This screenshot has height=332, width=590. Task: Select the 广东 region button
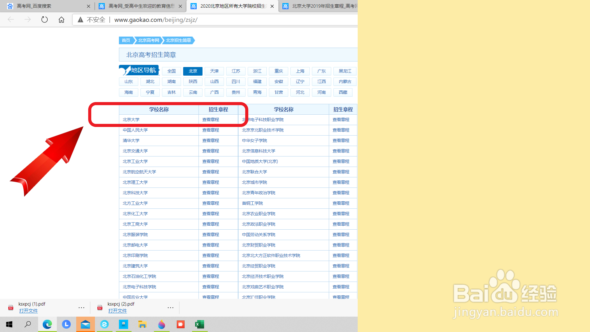click(x=321, y=71)
